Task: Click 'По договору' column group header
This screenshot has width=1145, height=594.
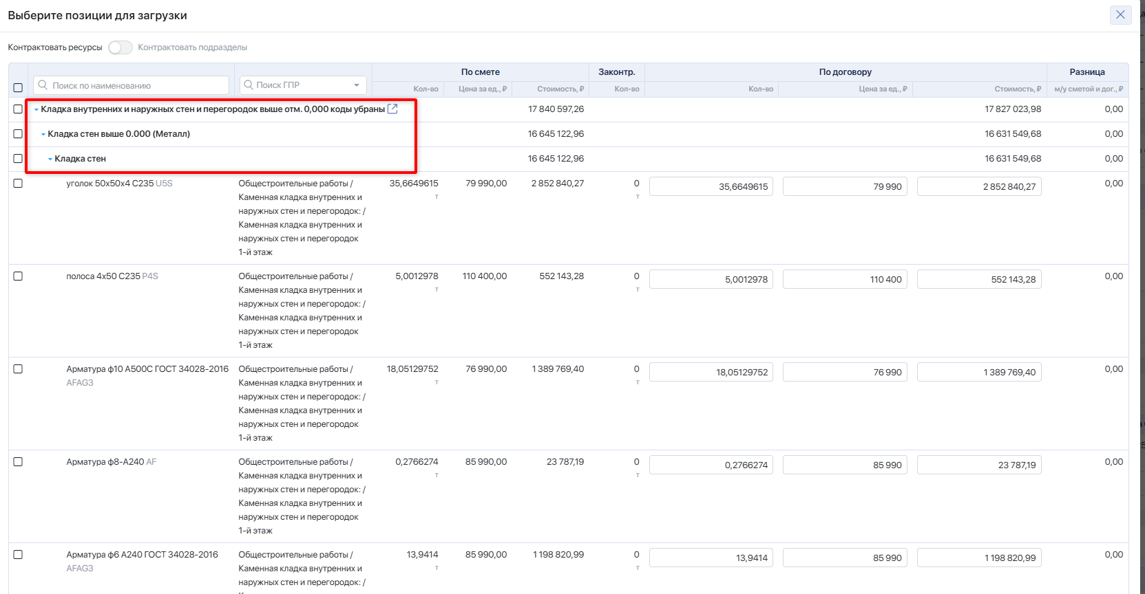Action: click(845, 72)
